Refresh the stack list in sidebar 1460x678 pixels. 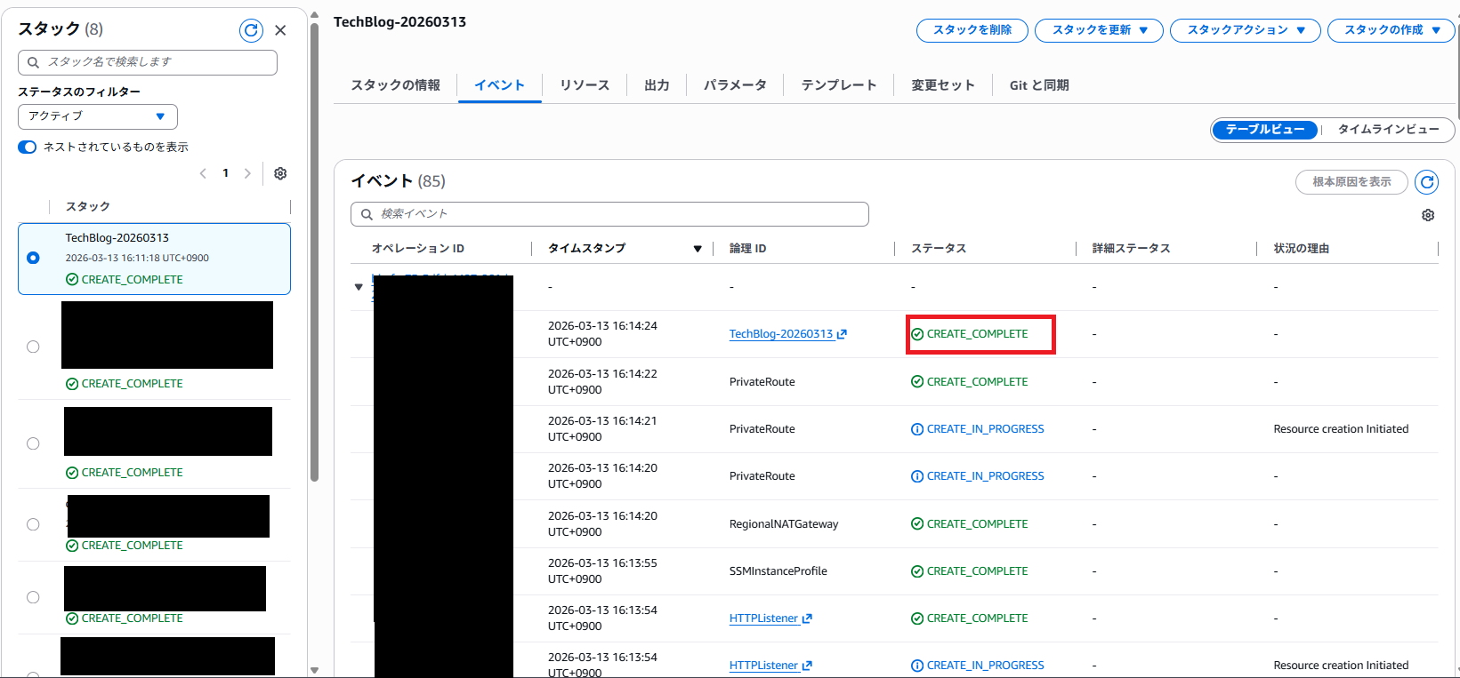[x=251, y=31]
